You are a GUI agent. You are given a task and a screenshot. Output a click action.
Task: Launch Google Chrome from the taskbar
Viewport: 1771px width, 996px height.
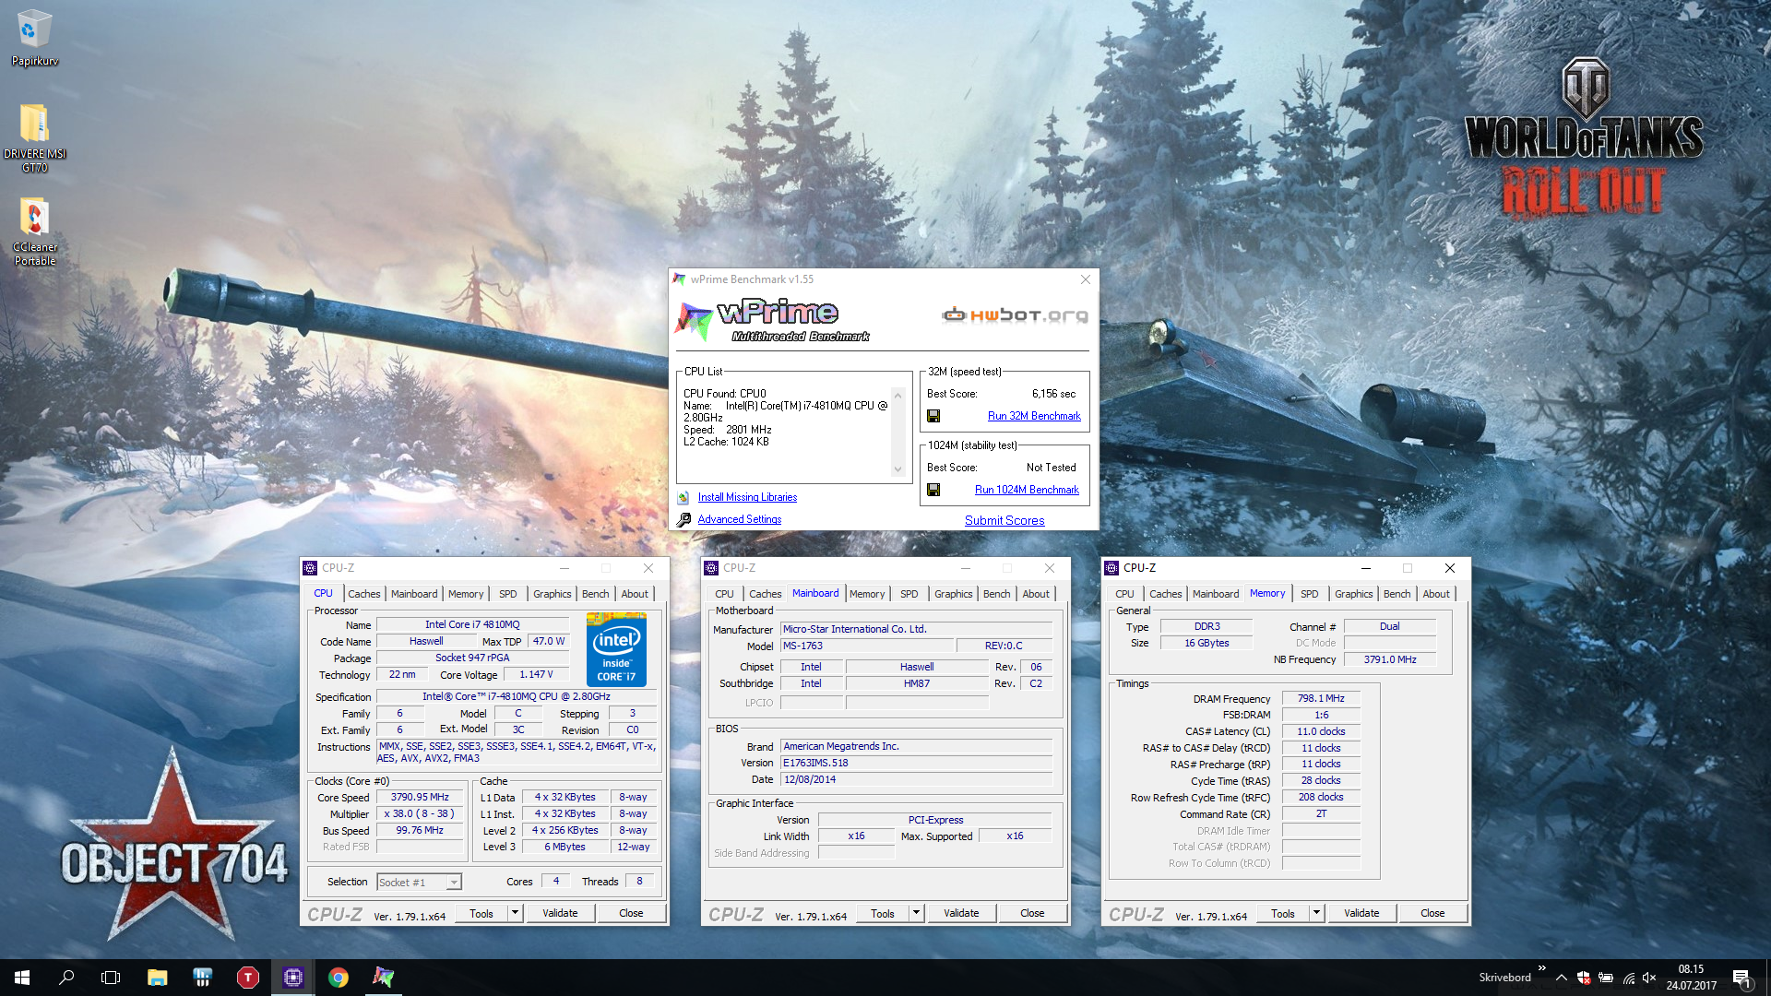[339, 978]
